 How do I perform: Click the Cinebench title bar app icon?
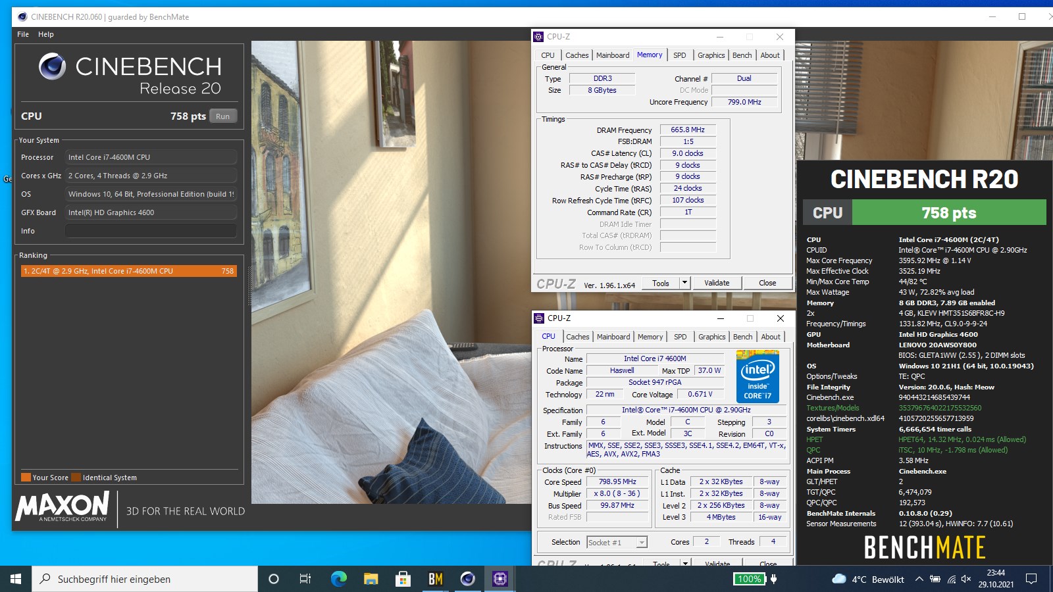22,16
